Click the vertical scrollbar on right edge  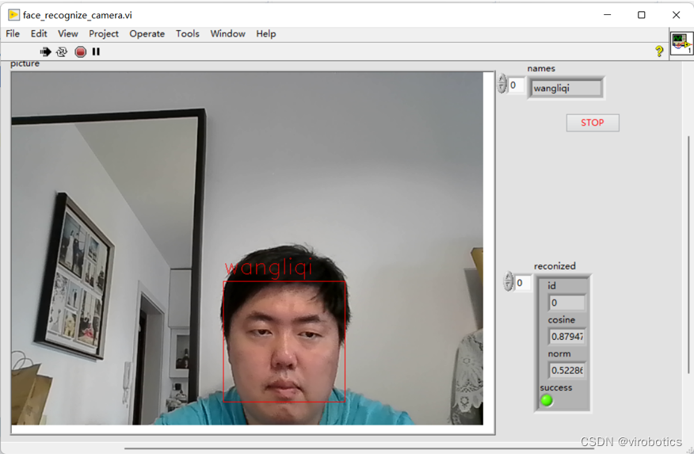pos(688,238)
